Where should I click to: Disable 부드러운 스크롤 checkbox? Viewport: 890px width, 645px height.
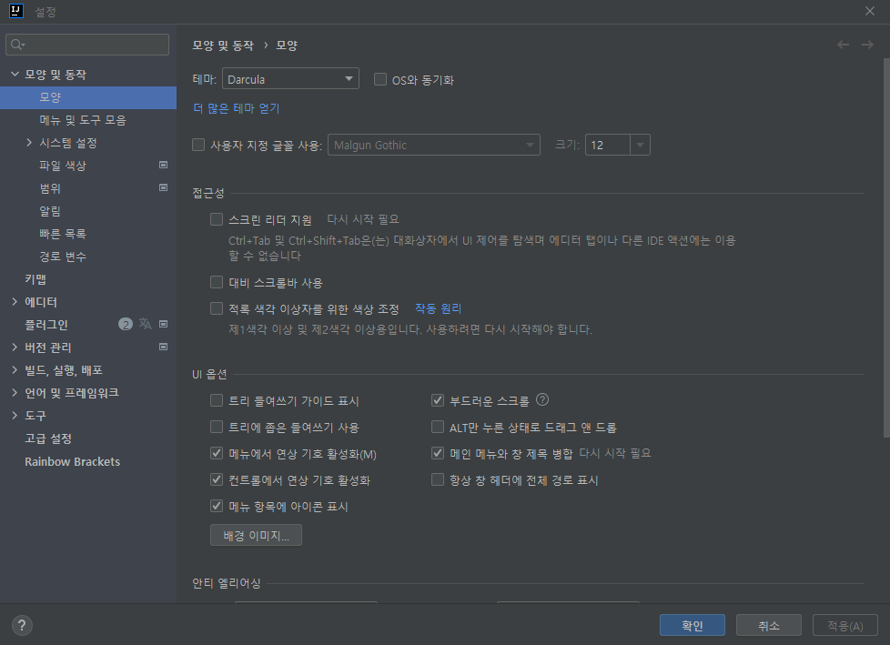(438, 400)
